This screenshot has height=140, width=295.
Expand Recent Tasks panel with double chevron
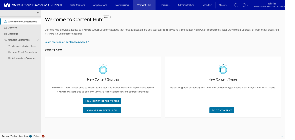[x=282, y=136]
